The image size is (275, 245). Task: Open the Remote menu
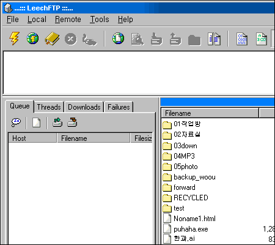tap(68, 20)
